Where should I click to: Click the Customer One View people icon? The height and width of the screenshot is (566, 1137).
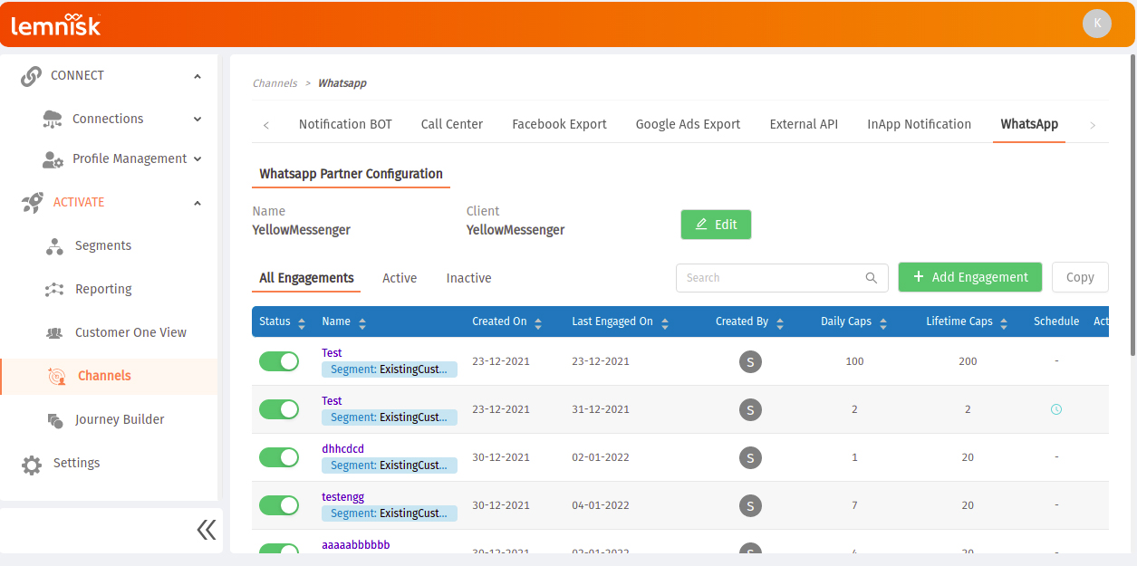[x=54, y=333]
